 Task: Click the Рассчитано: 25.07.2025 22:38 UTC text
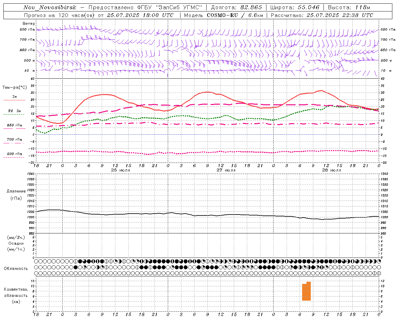(x=322, y=15)
